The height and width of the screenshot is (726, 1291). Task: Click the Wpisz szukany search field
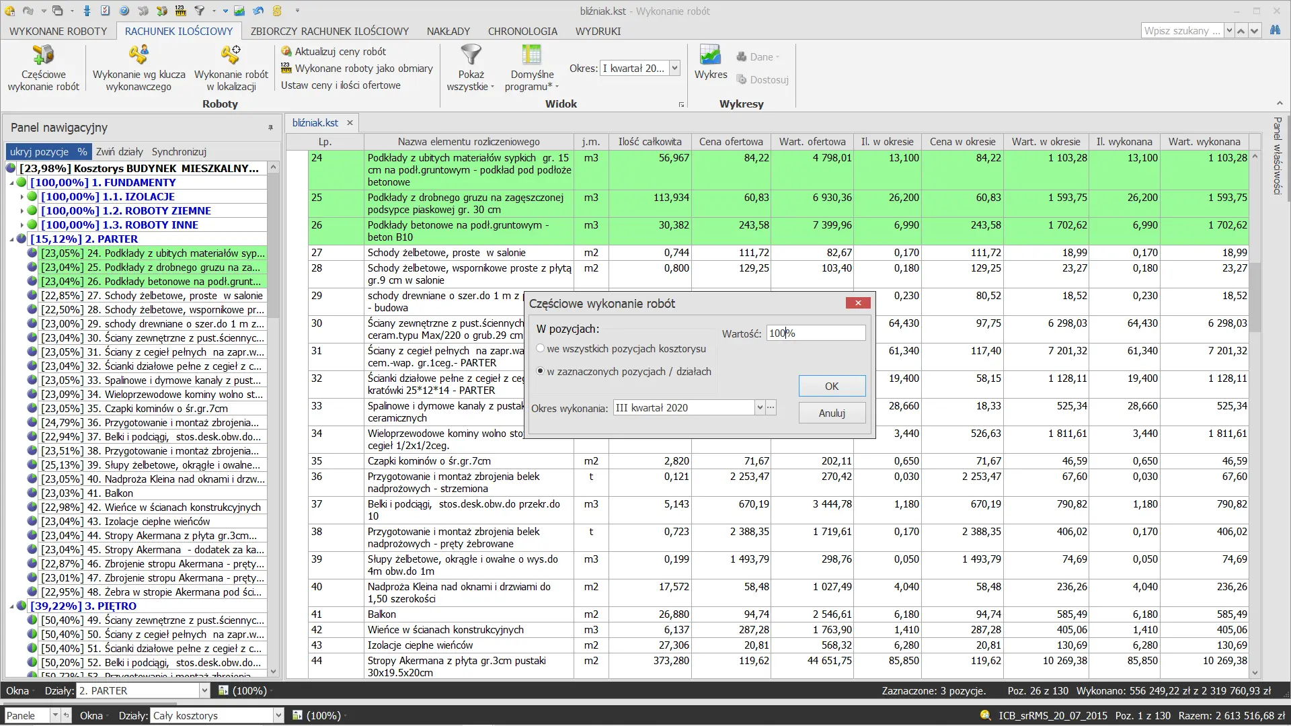(x=1182, y=30)
